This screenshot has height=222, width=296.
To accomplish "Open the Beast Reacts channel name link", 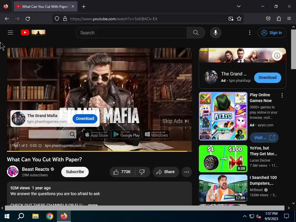I will pyautogui.click(x=36, y=169).
